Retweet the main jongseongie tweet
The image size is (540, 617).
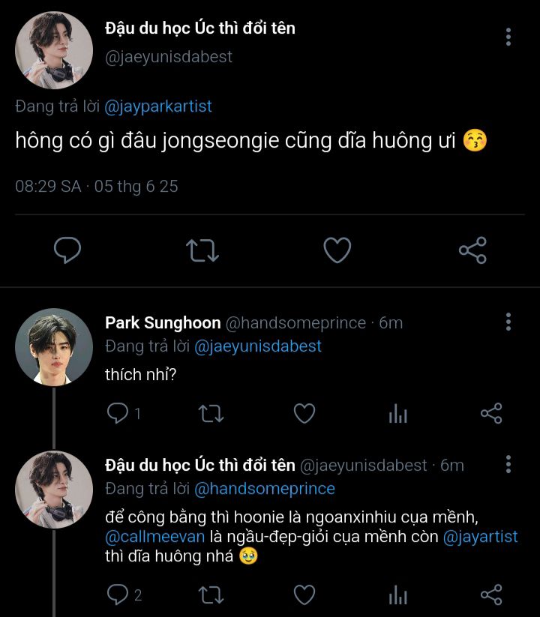click(202, 250)
